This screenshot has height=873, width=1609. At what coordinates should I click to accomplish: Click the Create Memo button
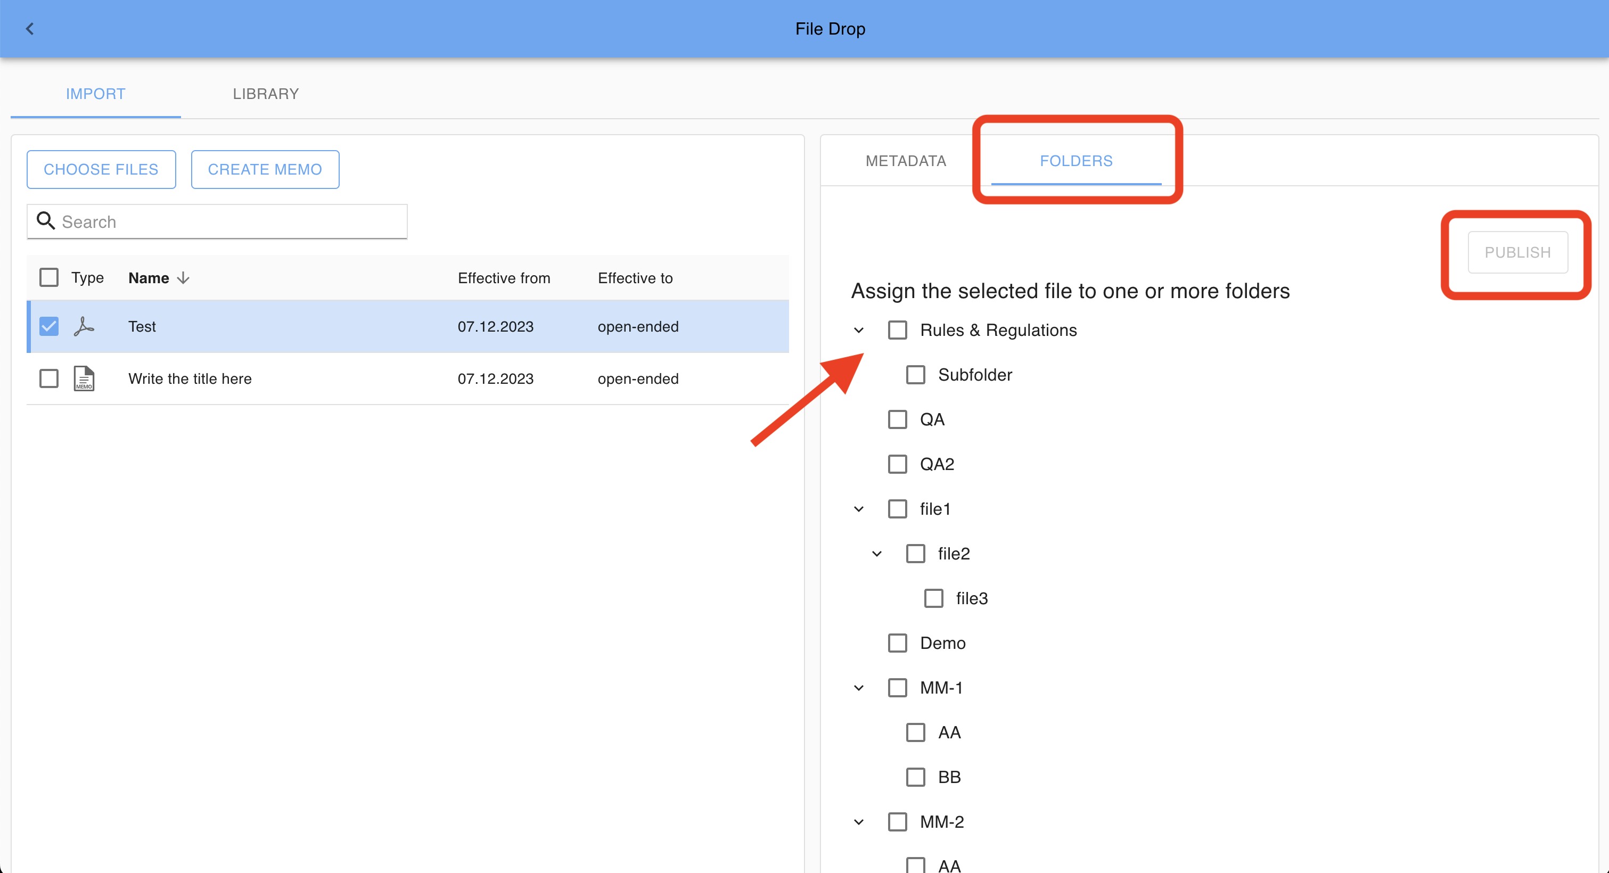click(x=265, y=169)
